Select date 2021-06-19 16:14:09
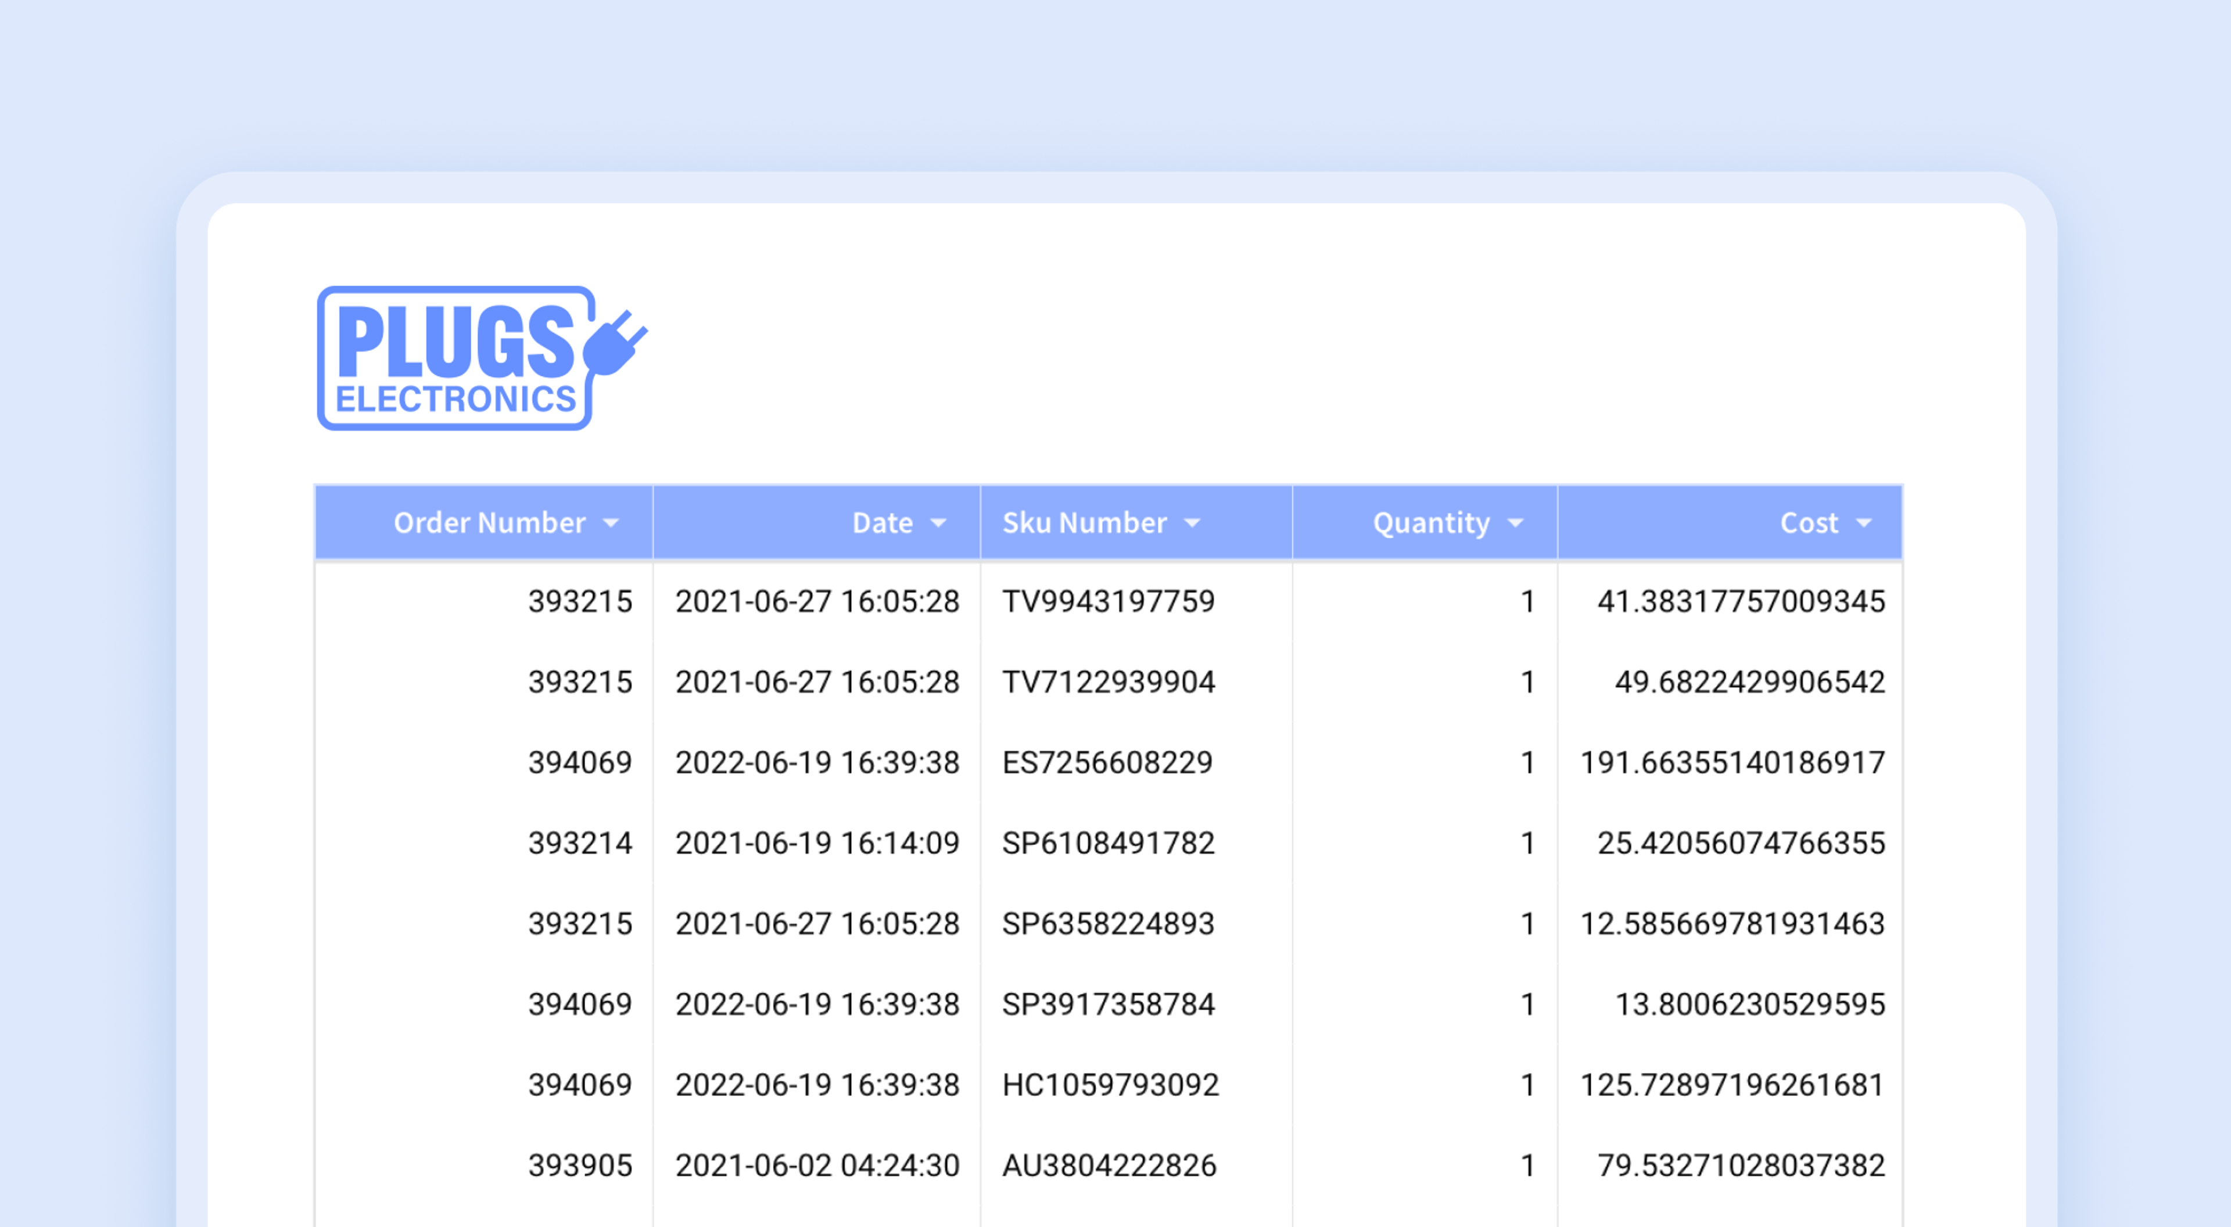Image resolution: width=2231 pixels, height=1227 pixels. (817, 842)
